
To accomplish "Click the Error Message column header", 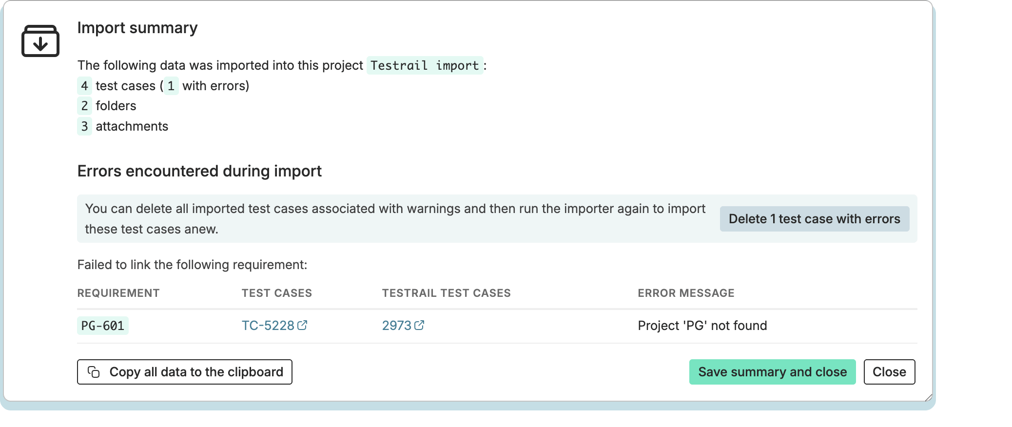I will 686,293.
